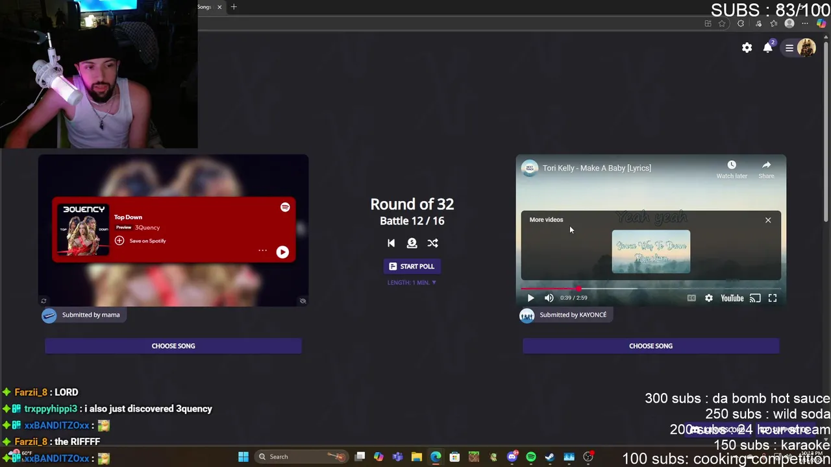
Task: Open the 3Quency artist link
Action: (147, 228)
